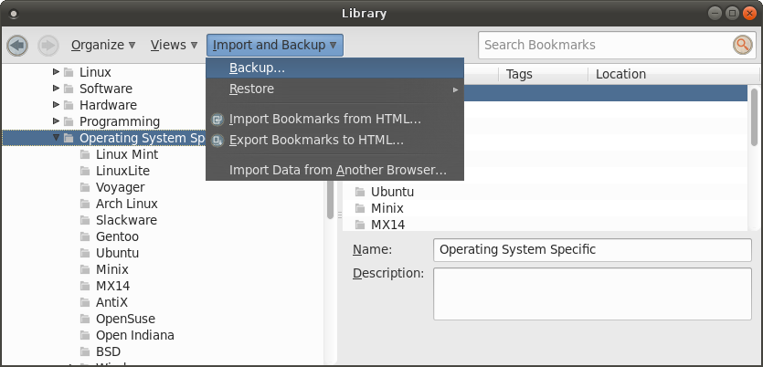
Task: Click the Software folder icon in tree
Action: (69, 89)
